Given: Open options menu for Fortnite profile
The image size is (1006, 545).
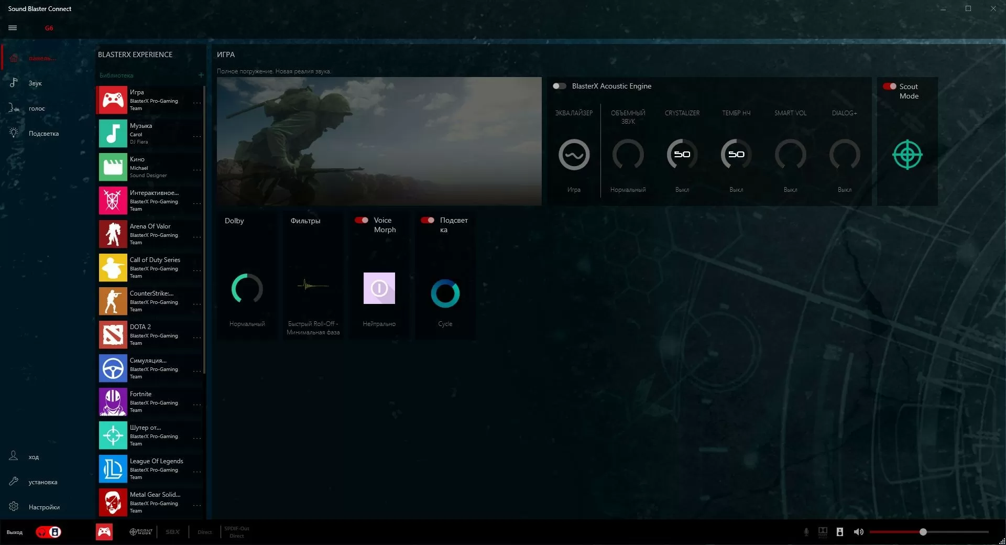Looking at the screenshot, I should 197,405.
